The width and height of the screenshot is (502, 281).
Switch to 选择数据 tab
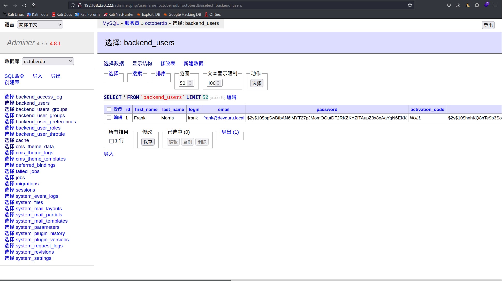(114, 64)
